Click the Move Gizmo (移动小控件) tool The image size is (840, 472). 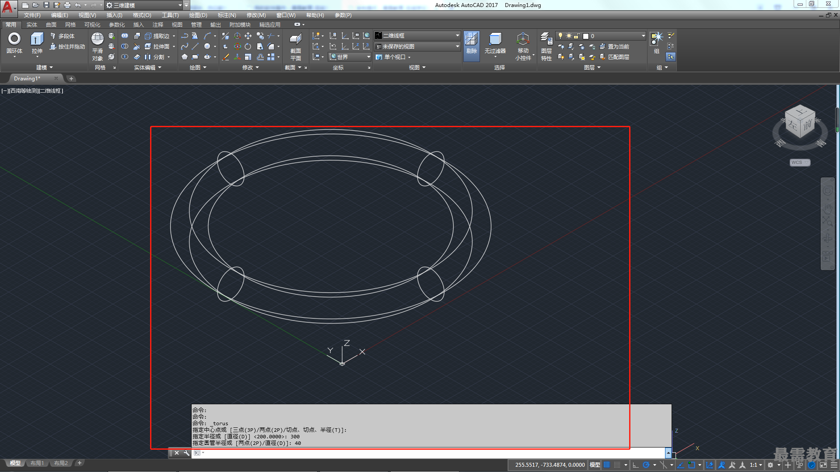pyautogui.click(x=523, y=46)
